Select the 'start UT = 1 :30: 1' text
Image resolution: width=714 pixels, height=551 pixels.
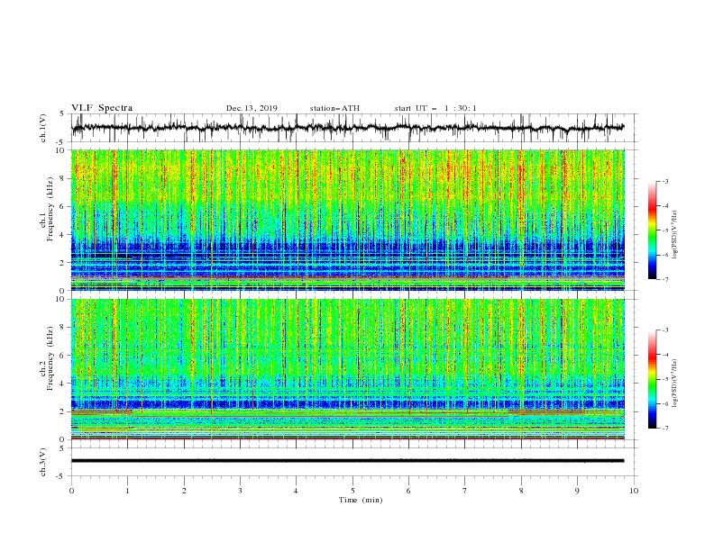(x=435, y=108)
